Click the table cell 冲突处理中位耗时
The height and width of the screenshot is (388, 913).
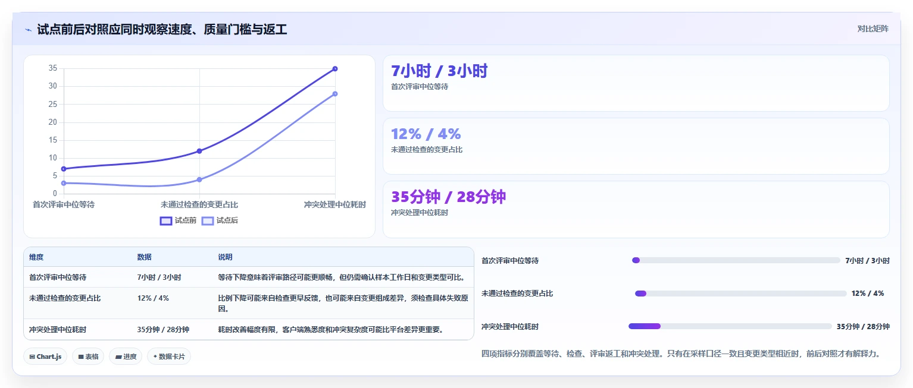click(58, 330)
